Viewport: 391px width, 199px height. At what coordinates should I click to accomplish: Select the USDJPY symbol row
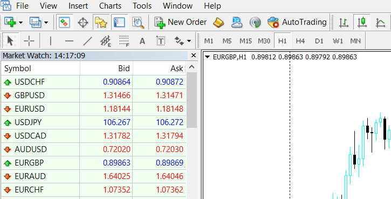(93, 122)
